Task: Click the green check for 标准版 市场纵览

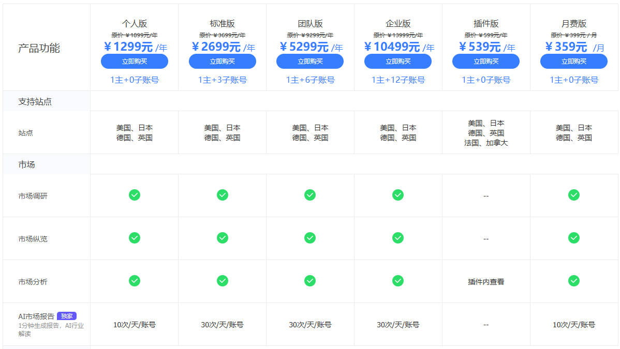Action: point(222,238)
